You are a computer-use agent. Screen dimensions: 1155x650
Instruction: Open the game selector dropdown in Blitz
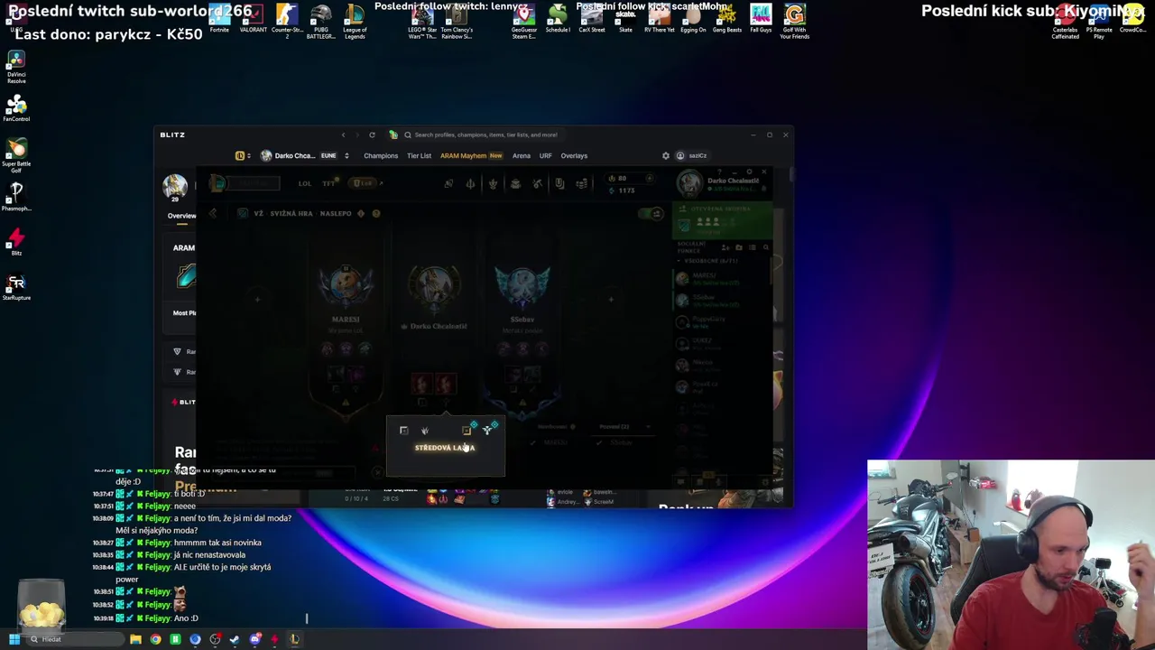pos(244,155)
